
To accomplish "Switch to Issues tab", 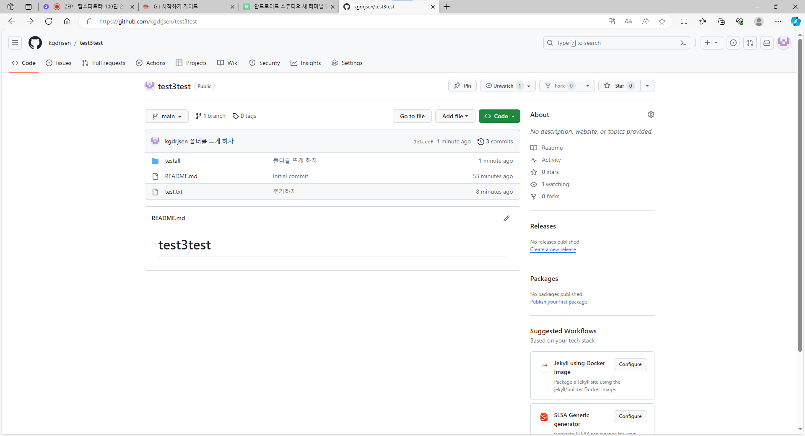I will coord(59,63).
